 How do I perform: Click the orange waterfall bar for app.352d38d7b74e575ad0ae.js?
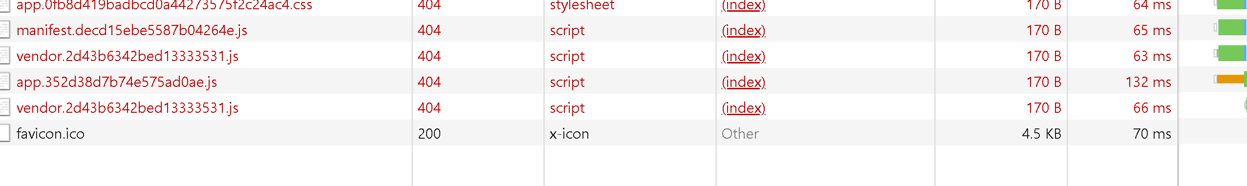(x=1230, y=79)
